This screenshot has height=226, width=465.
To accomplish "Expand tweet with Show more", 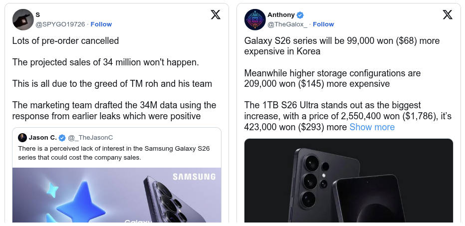I will (372, 127).
